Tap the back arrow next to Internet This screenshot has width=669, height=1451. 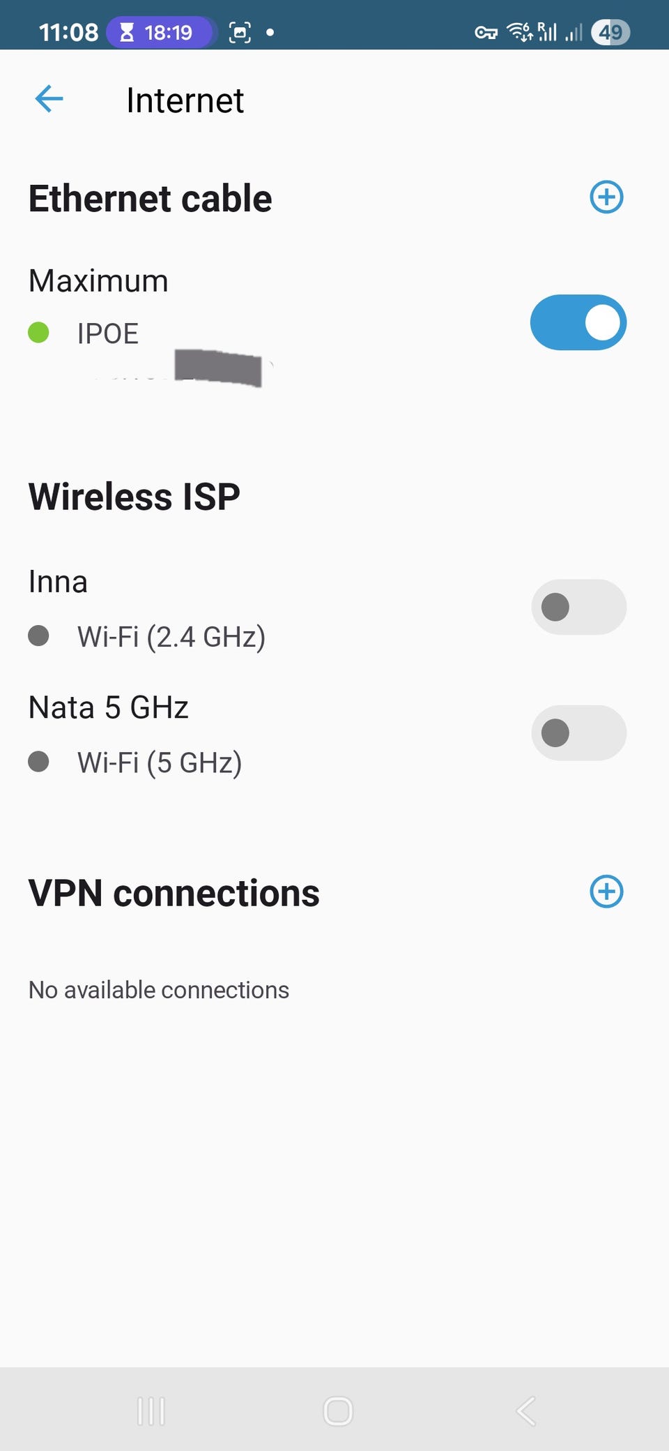coord(49,99)
